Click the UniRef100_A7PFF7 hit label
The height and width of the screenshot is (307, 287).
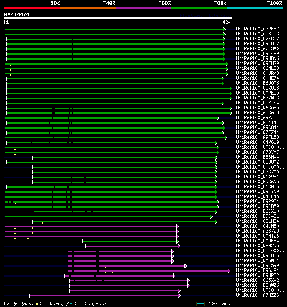[257, 29]
